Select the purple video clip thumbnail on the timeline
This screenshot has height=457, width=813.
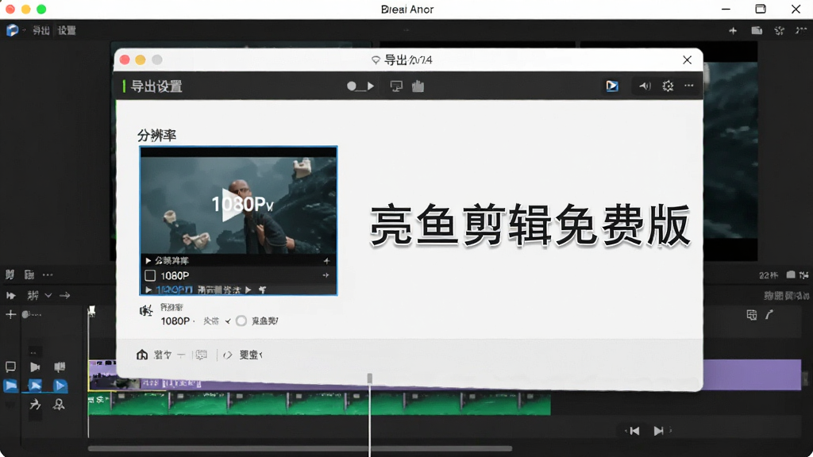pyautogui.click(x=114, y=375)
